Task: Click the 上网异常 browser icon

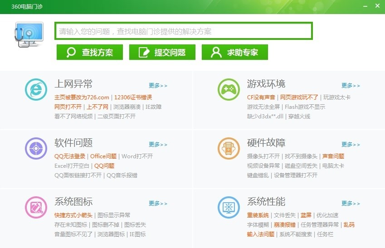Action: pyautogui.click(x=36, y=89)
